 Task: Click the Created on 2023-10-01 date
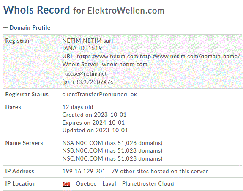click(94, 115)
